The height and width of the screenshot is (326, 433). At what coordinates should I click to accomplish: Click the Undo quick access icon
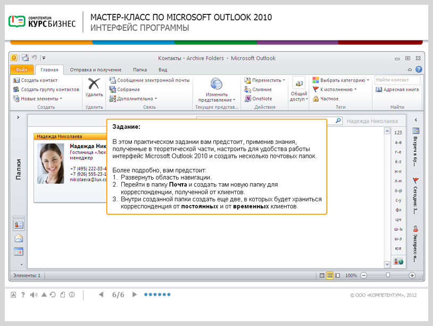coord(34,58)
